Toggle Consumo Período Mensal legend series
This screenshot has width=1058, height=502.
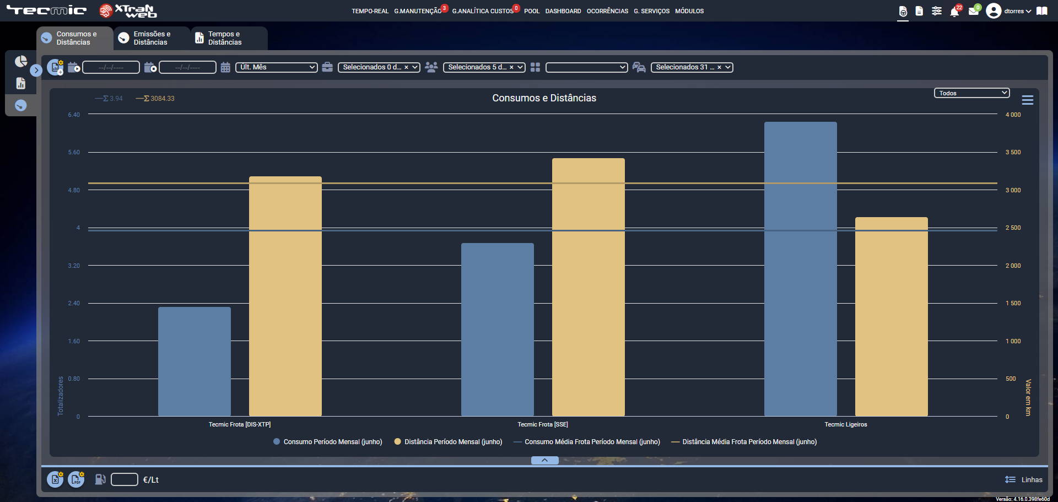tap(328, 442)
